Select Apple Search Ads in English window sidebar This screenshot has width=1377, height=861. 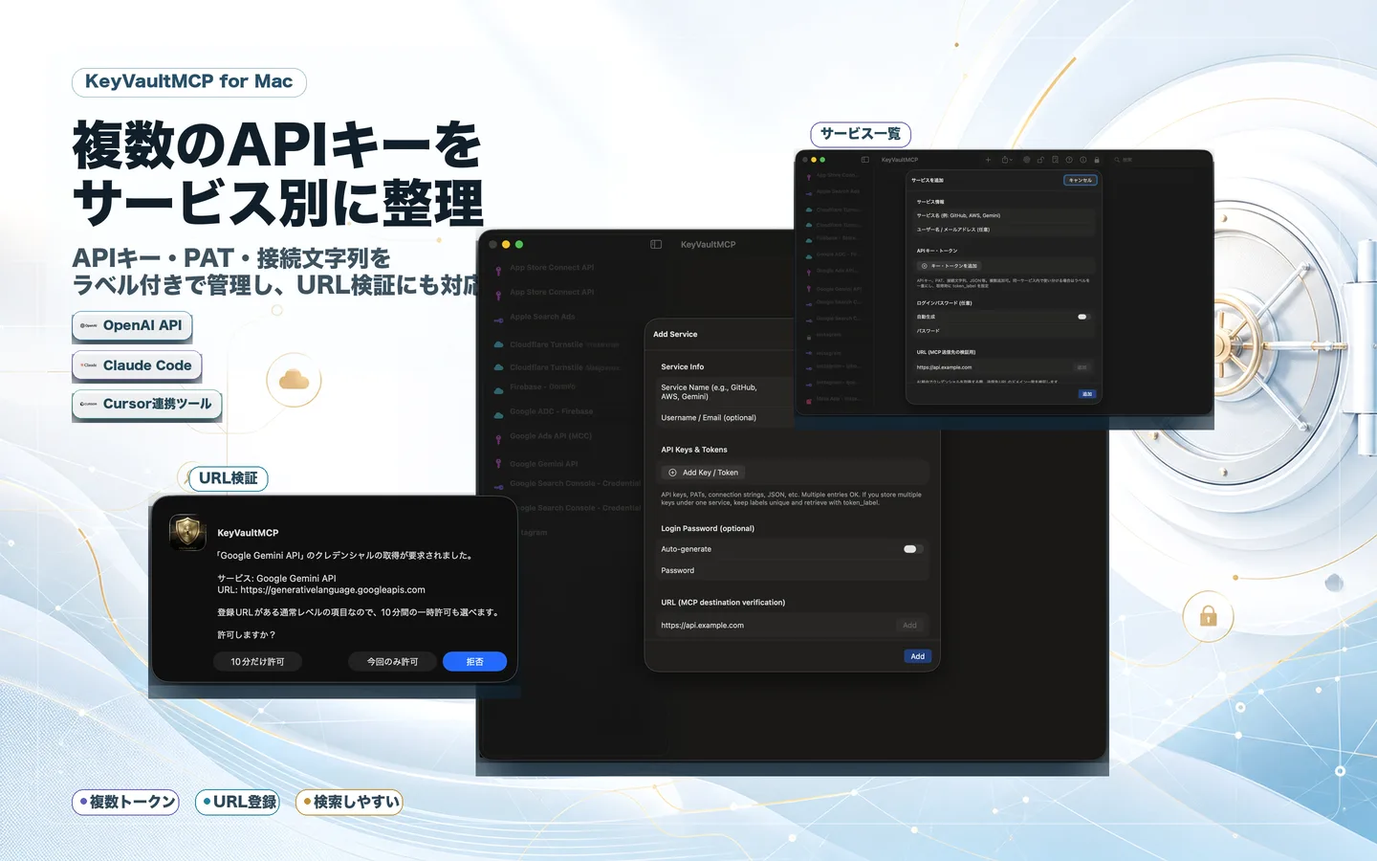click(x=542, y=317)
